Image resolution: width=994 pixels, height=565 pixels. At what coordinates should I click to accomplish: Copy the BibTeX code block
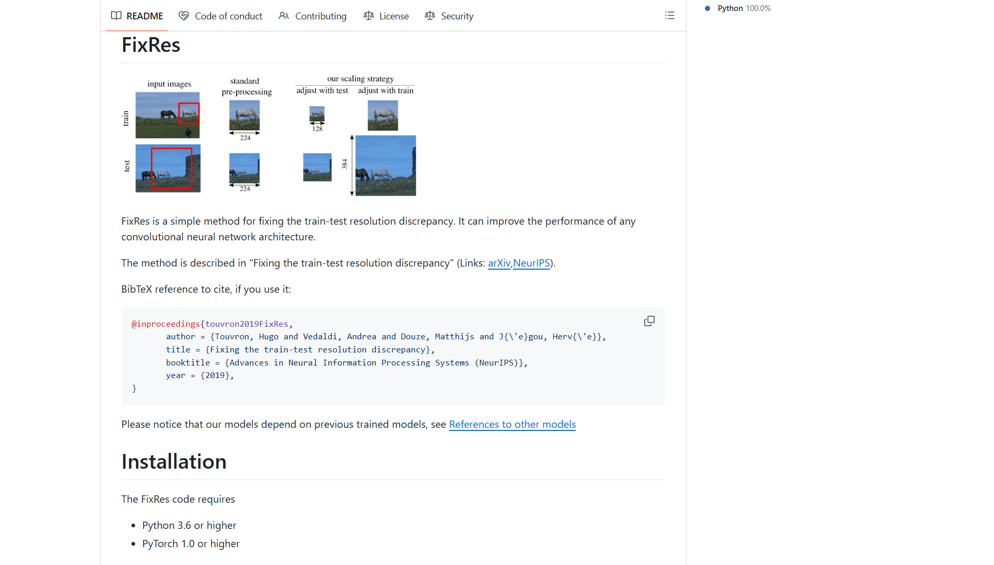point(649,321)
